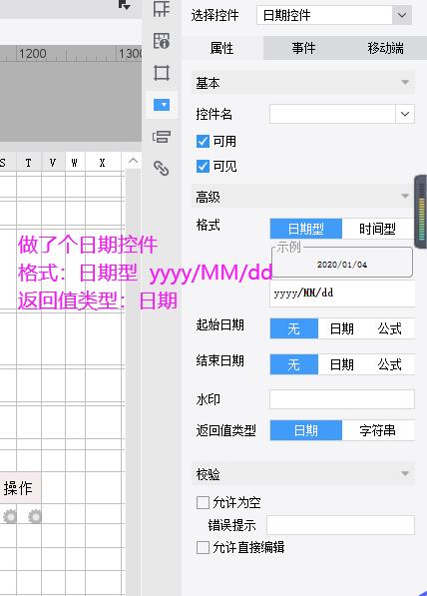The width and height of the screenshot is (427, 596).
Task: Uncheck the 可见 checkbox
Action: pos(203,166)
